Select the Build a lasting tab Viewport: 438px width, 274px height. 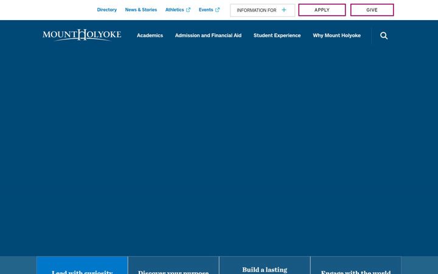click(x=265, y=265)
